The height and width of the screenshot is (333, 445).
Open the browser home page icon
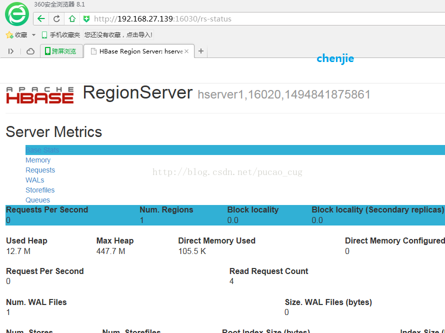coord(72,18)
